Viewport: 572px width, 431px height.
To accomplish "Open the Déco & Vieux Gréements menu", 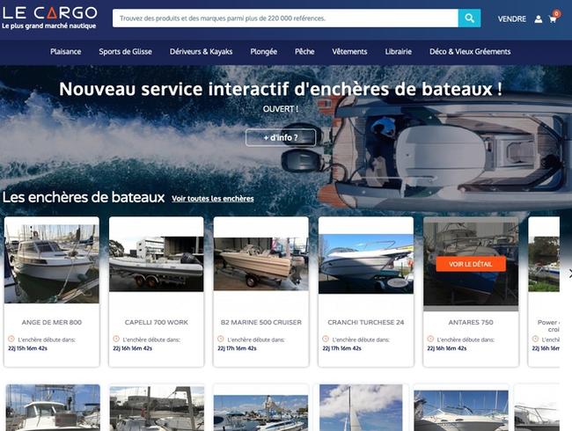I will pos(470,52).
